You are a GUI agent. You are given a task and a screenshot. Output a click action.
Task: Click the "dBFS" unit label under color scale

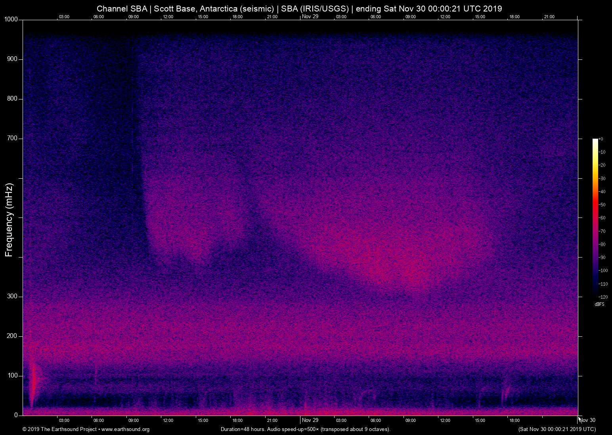(599, 304)
